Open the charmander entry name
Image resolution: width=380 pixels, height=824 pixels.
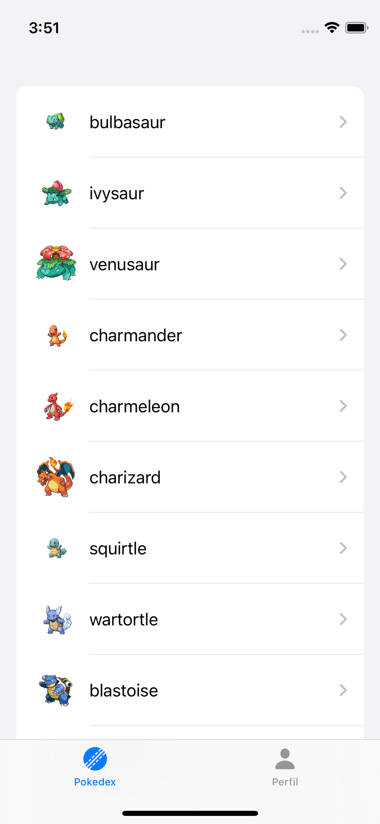click(x=136, y=336)
